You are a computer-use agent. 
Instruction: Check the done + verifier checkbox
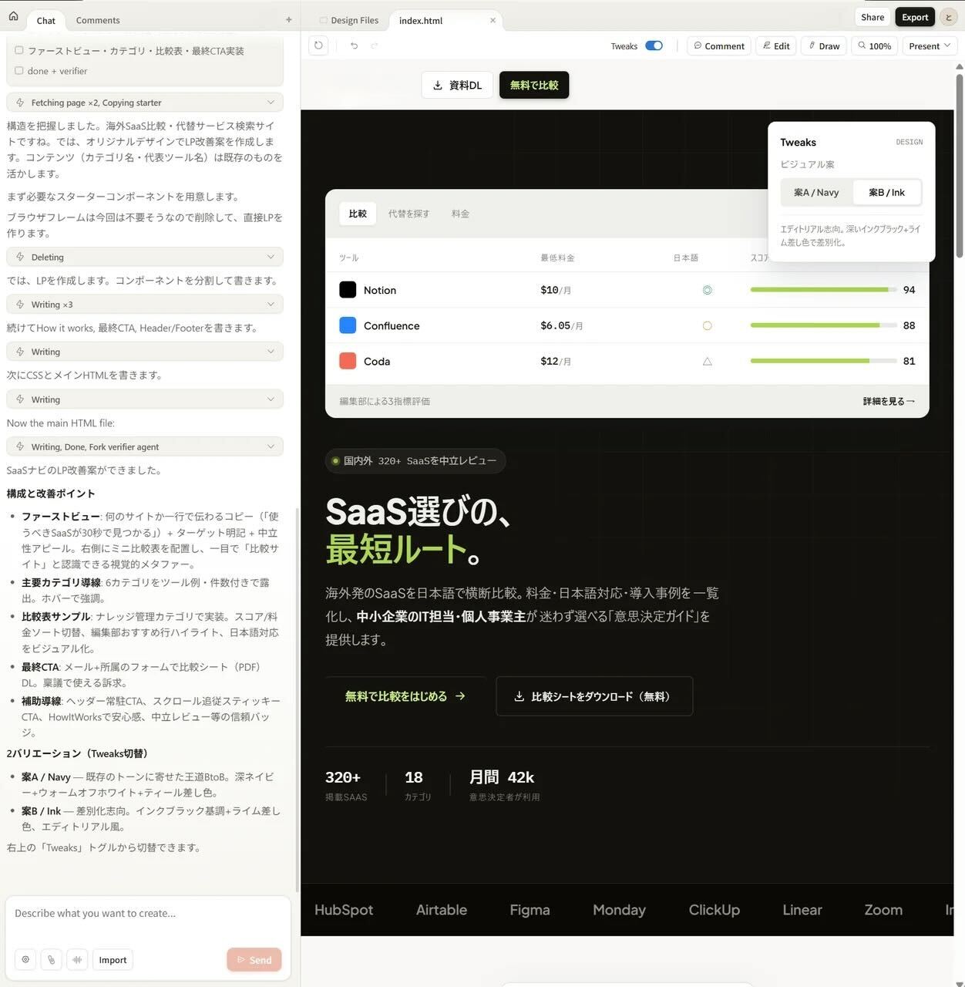pyautogui.click(x=18, y=70)
